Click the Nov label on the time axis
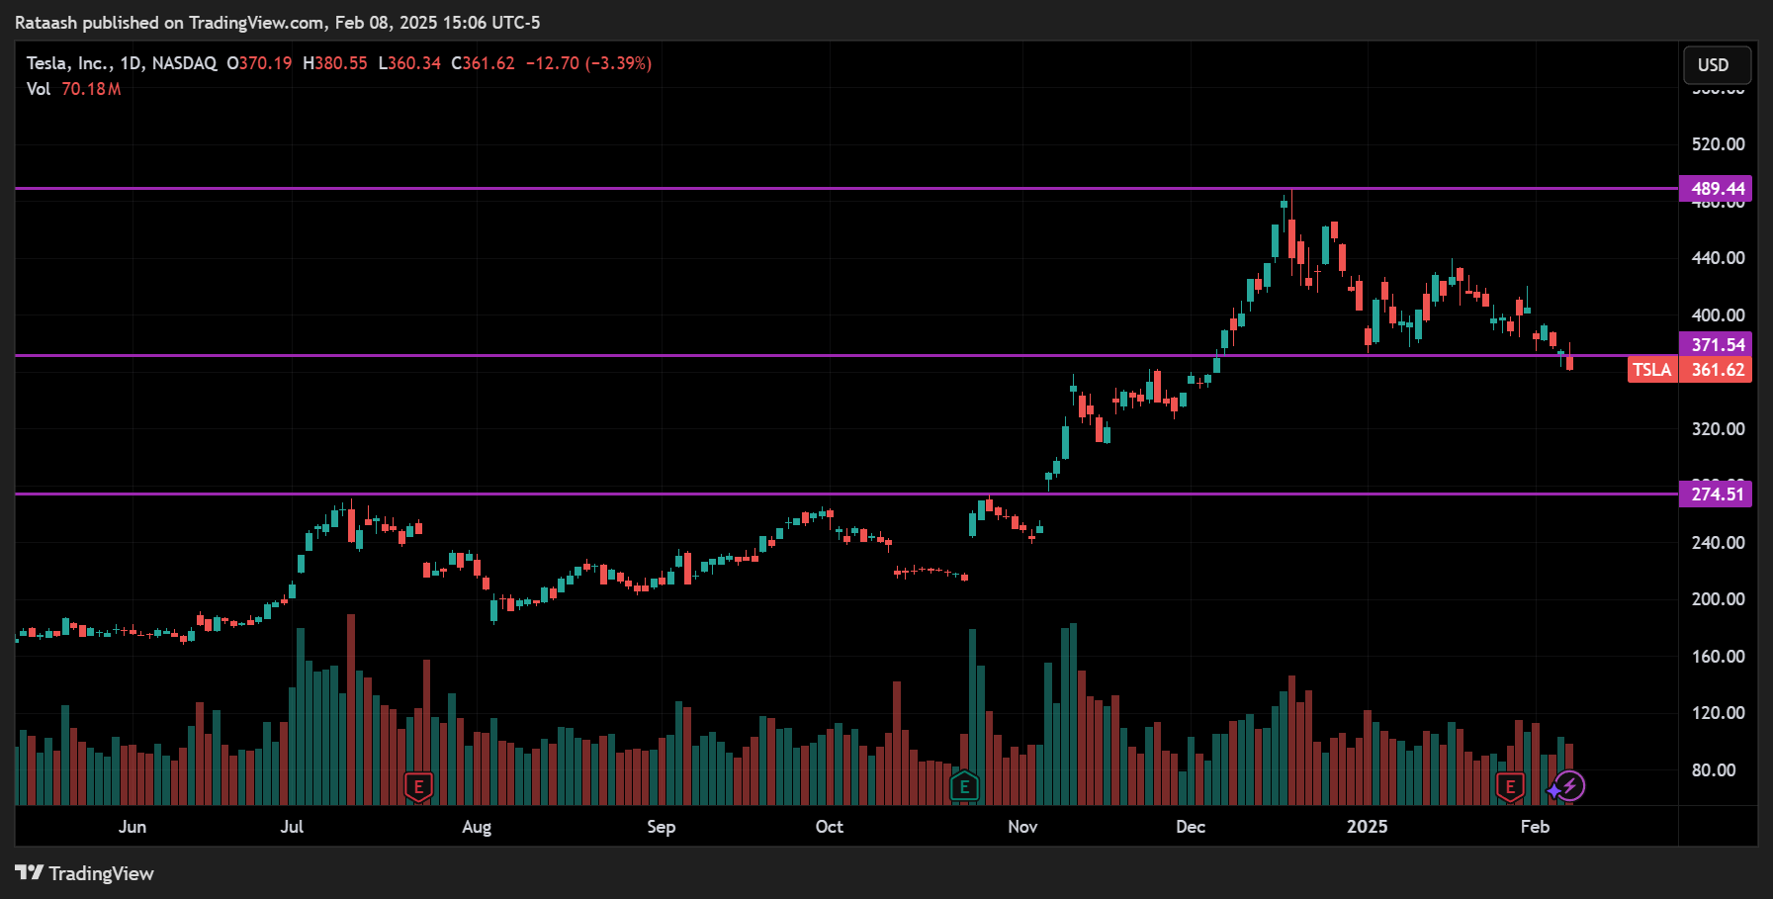The image size is (1773, 899). pos(1022,827)
